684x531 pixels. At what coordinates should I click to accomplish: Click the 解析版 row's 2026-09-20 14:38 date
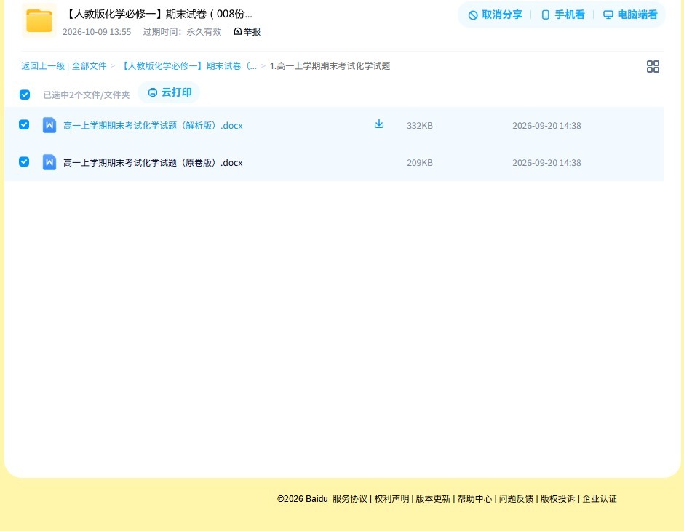(546, 126)
